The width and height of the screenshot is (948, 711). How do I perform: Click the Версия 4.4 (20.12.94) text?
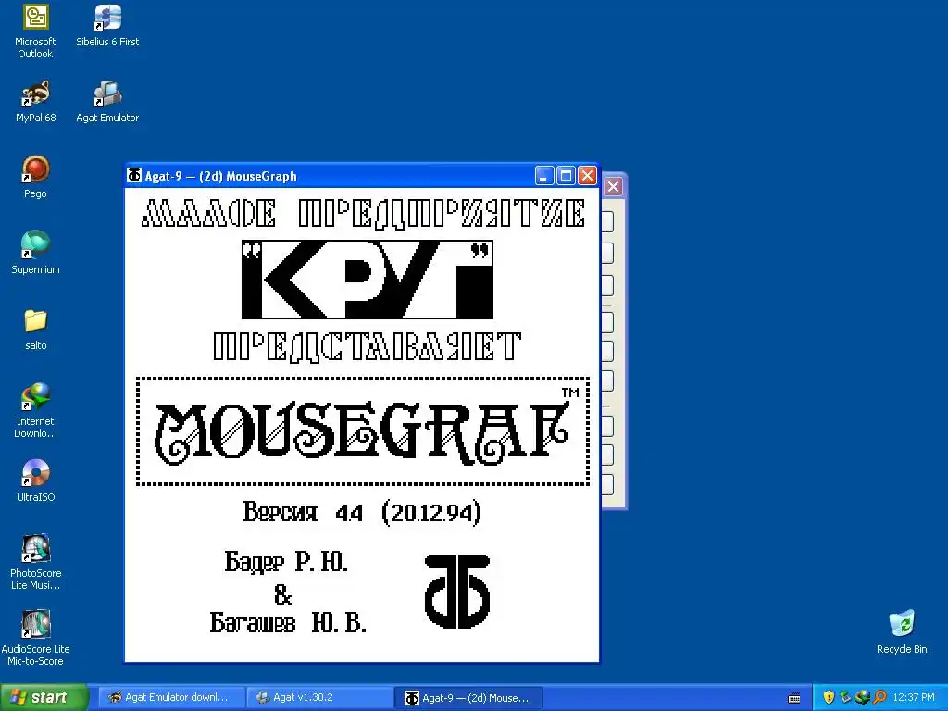point(362,513)
